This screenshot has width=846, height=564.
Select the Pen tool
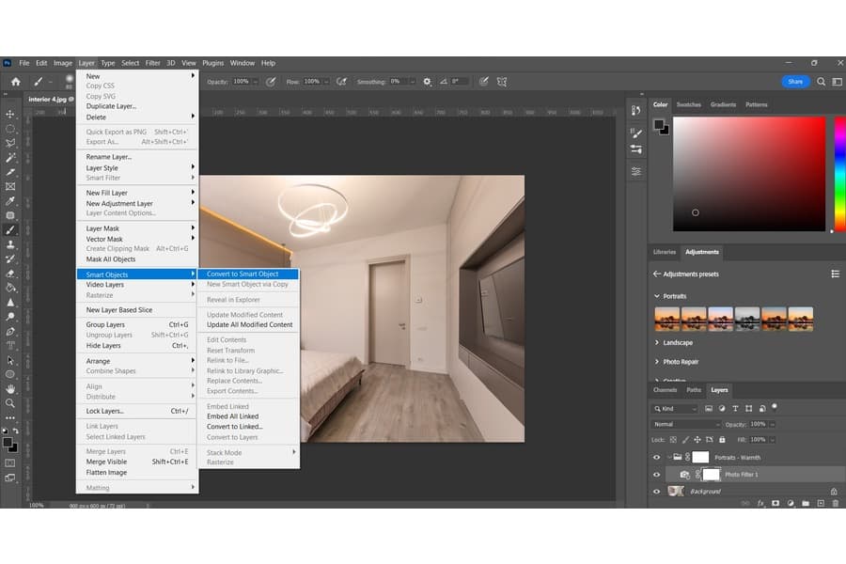(x=10, y=332)
